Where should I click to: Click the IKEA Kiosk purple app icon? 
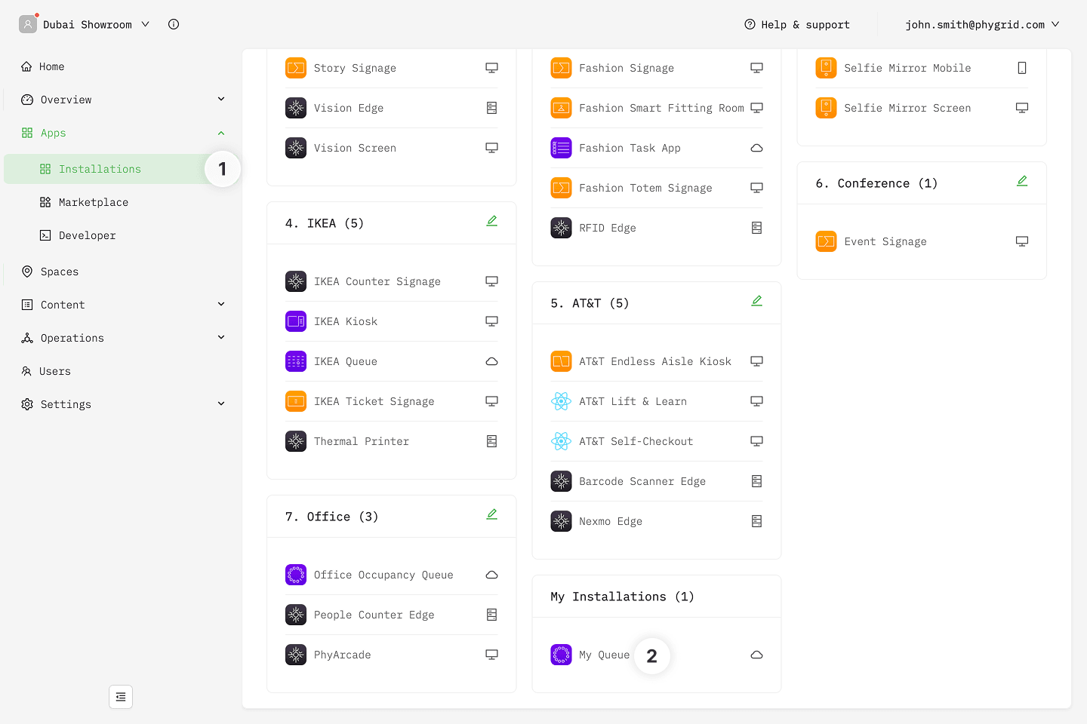coord(296,321)
